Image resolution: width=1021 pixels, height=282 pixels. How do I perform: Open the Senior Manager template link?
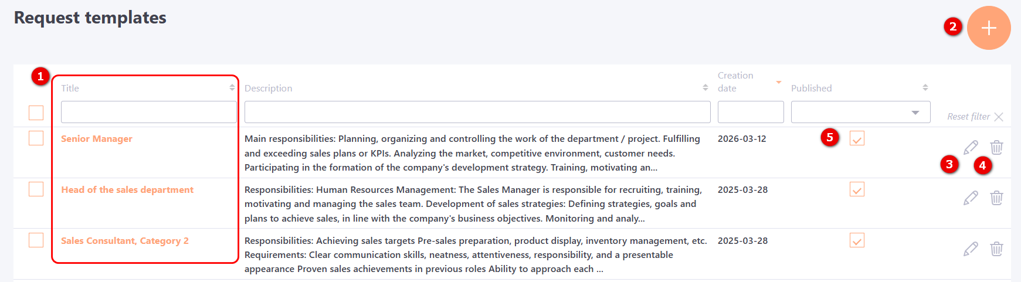click(97, 139)
